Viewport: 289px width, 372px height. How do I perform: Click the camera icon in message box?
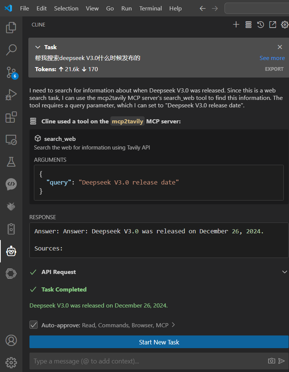tap(271, 361)
